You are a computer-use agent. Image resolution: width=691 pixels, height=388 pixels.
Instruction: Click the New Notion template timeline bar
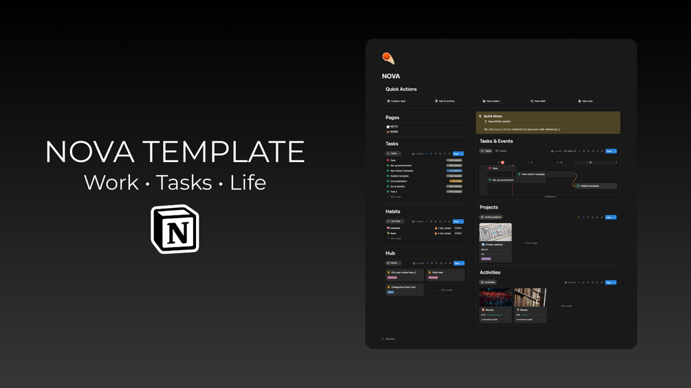point(545,174)
